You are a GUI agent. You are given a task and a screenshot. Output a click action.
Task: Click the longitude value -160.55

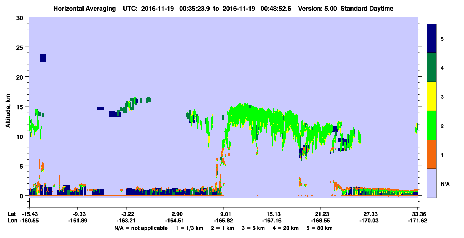pyautogui.click(x=29, y=221)
